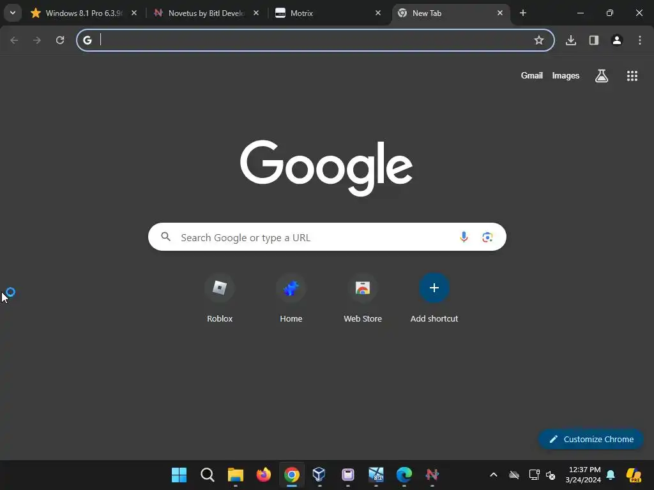Switch to the Windows 8.1 Pro tab
The width and height of the screenshot is (654, 490).
pos(84,13)
